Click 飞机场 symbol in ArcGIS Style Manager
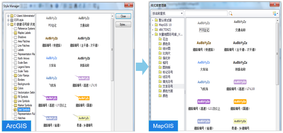283x133 pixels. (52, 82)
